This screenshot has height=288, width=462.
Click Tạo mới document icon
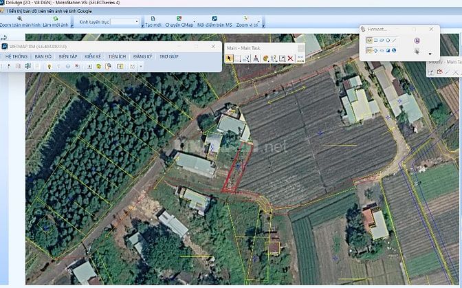point(153,19)
